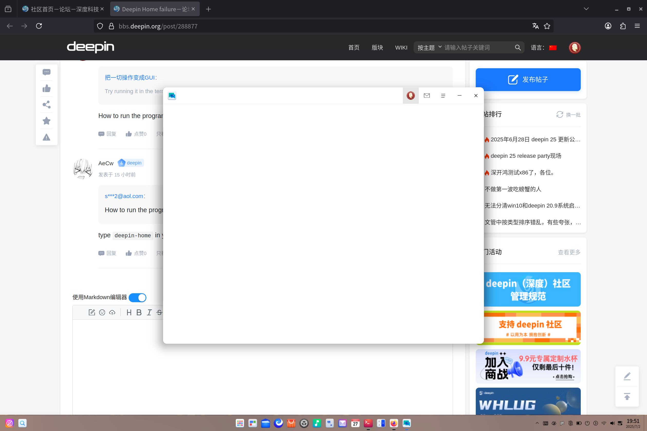Click the reply bubble icon in left sidebar

(46, 72)
